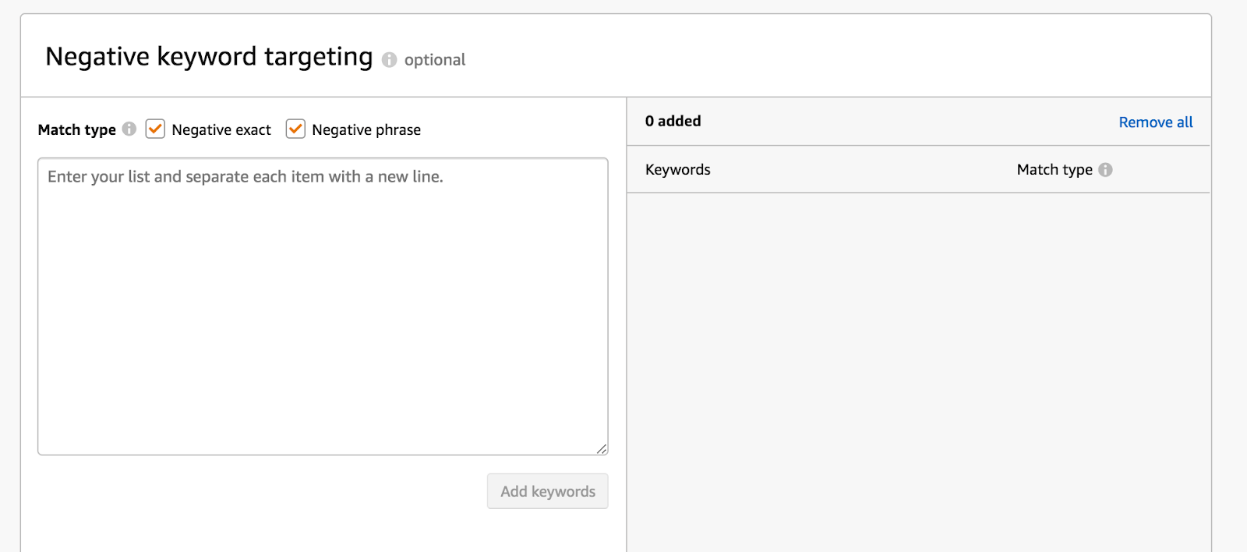The image size is (1247, 552).
Task: Uncheck the Negative exact checkbox
Action: [155, 129]
